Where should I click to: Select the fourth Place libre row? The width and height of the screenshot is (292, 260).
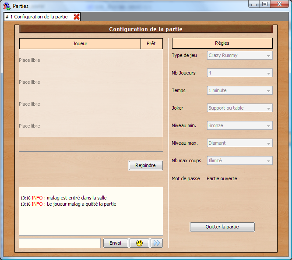click(x=91, y=126)
